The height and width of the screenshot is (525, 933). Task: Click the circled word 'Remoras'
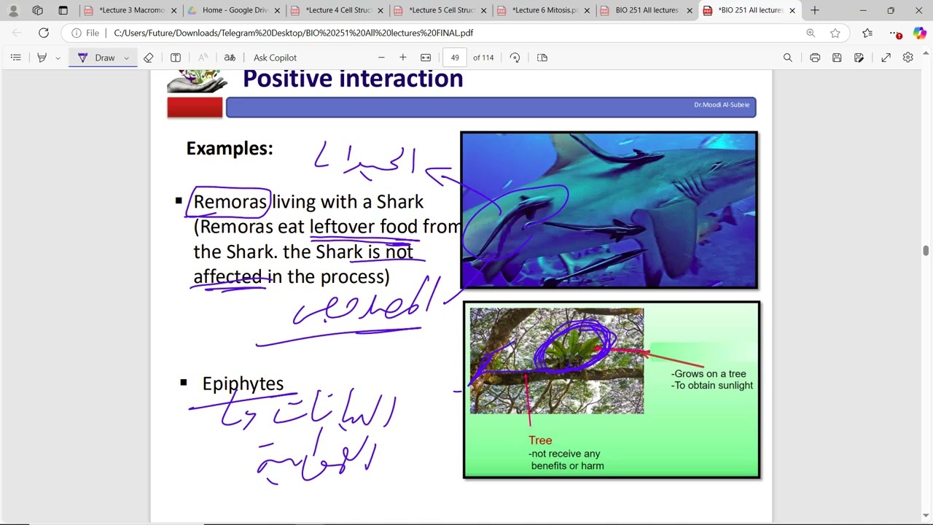tap(230, 202)
